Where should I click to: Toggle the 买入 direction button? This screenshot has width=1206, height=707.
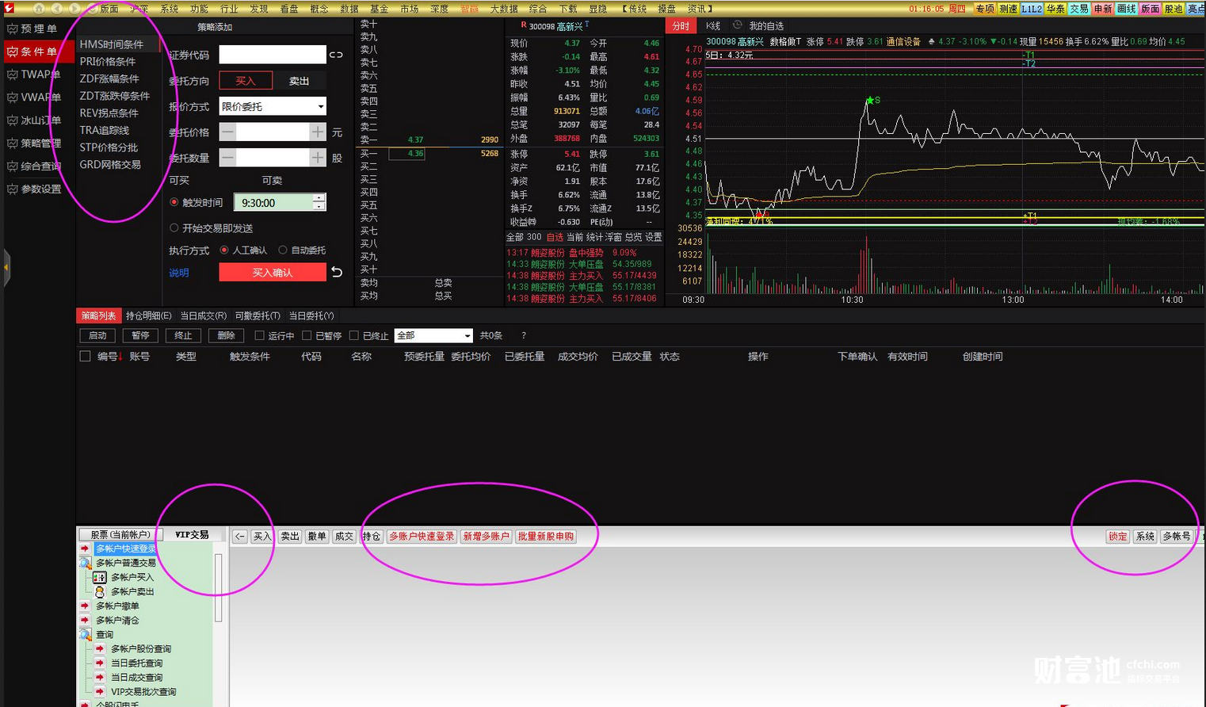246,81
